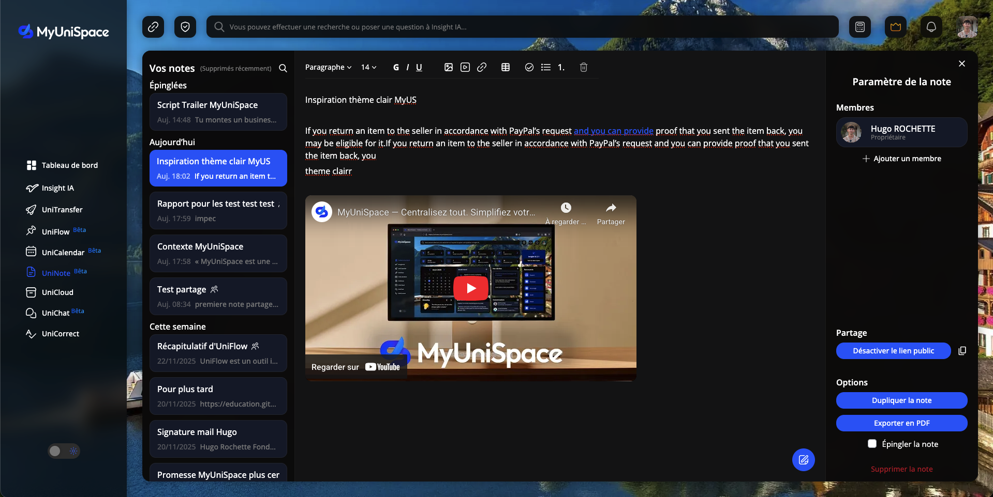Insert a table using the table icon
Screen dimensions: 993x497
[x=506, y=67]
